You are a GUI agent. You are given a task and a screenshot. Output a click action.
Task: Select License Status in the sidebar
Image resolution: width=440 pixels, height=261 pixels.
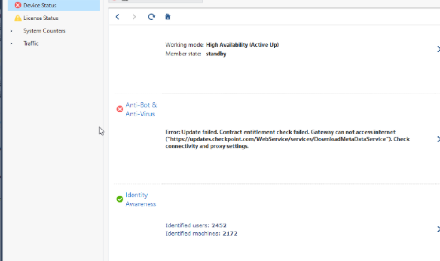point(41,18)
